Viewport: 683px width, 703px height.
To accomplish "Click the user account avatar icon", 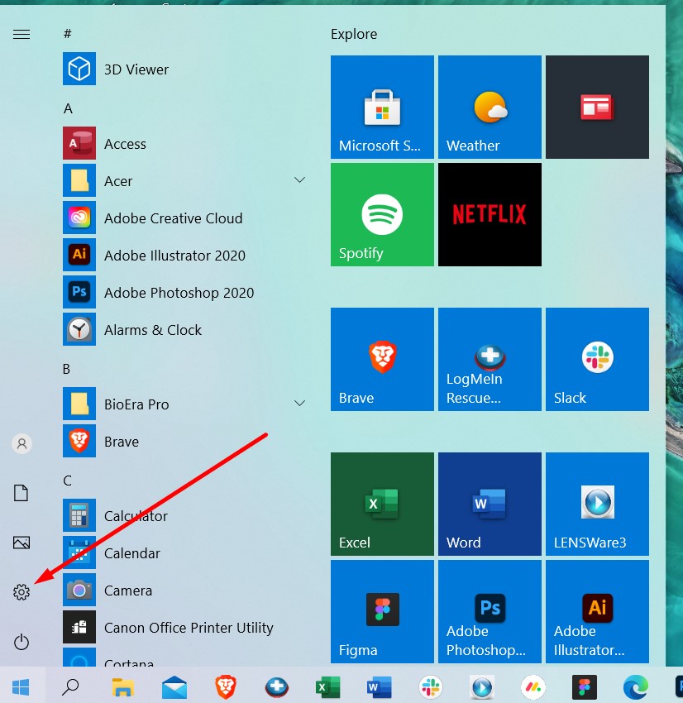I will (21, 444).
